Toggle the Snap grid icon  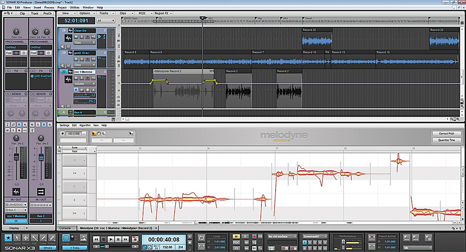[x=66, y=238]
